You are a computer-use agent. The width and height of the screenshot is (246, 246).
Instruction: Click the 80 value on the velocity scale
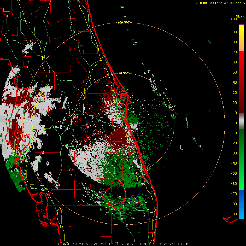(235, 42)
